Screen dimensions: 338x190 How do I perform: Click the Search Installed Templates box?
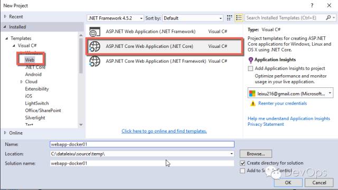[x=285, y=17]
